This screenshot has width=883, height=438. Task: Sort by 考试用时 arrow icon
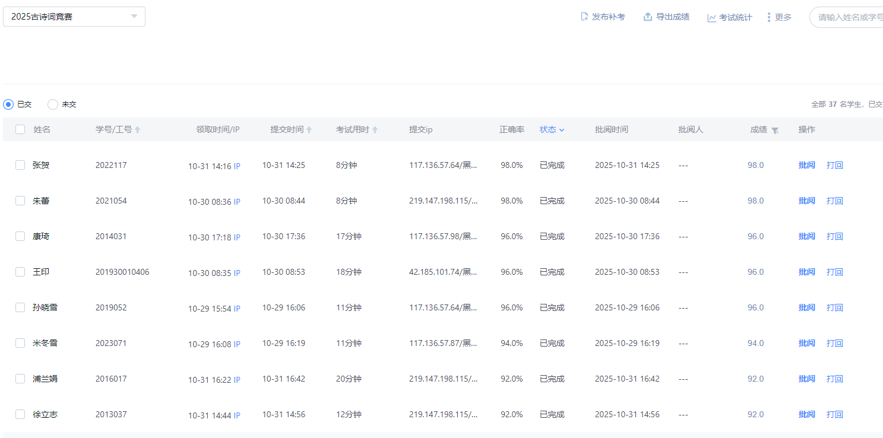(x=375, y=129)
